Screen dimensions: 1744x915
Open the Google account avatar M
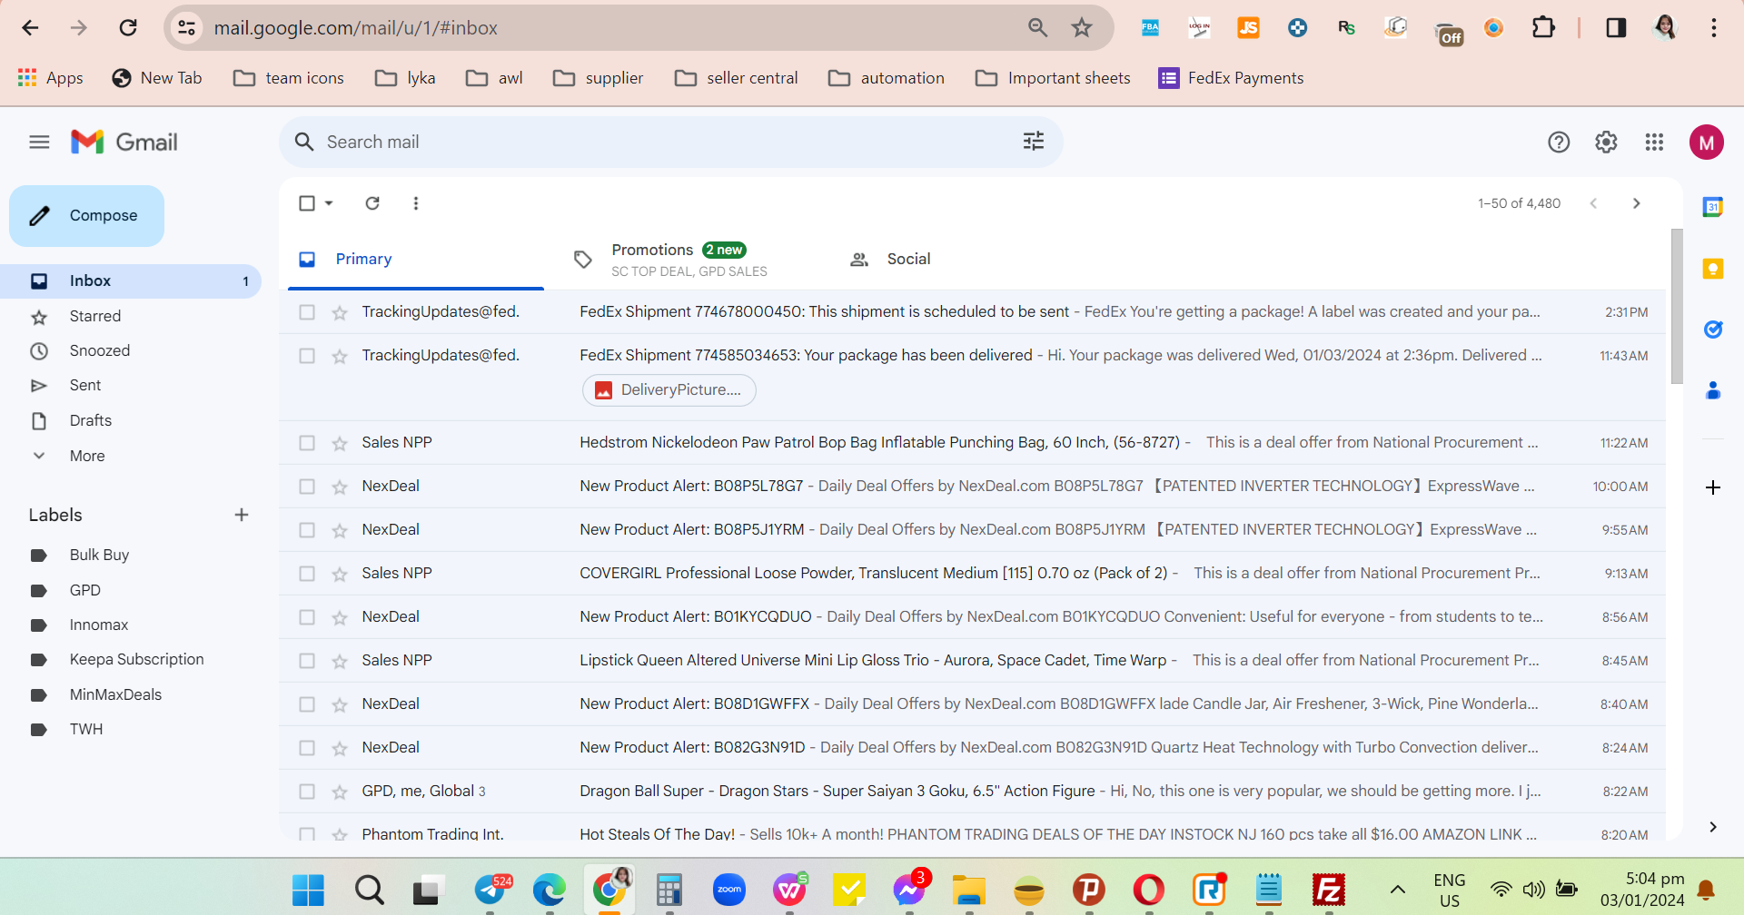pyautogui.click(x=1707, y=143)
